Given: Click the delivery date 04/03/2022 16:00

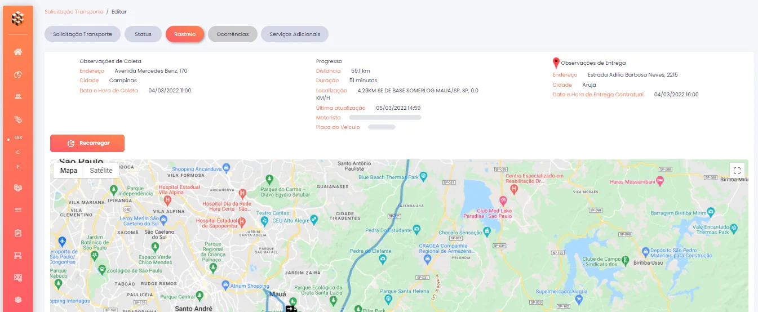Looking at the screenshot, I should (x=676, y=95).
